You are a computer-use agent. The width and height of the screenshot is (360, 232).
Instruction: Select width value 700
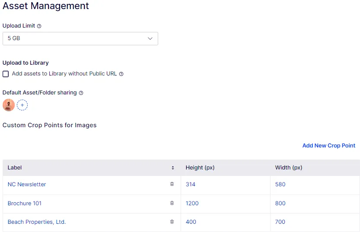[280, 222]
